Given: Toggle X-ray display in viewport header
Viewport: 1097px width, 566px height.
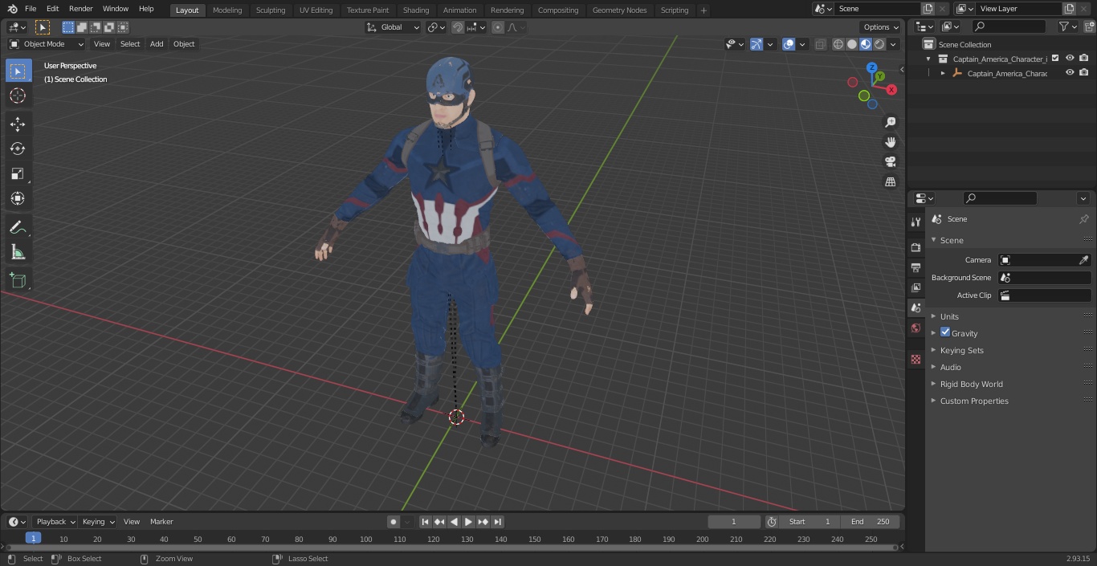Looking at the screenshot, I should point(820,44).
